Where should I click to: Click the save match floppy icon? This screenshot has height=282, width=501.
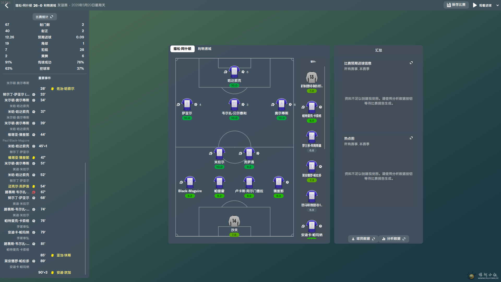[449, 5]
